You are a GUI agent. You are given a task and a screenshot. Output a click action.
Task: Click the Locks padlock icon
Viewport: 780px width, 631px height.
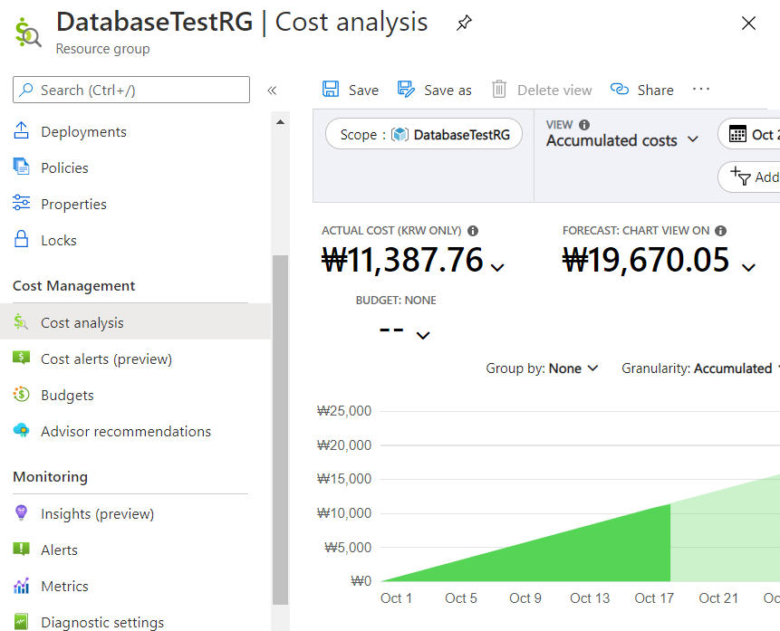(x=21, y=239)
